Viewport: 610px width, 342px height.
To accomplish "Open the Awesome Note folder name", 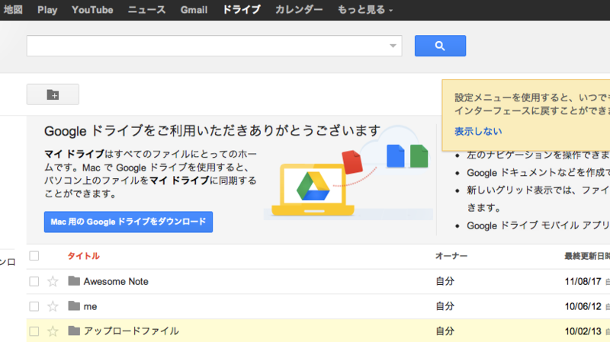I will tap(116, 281).
